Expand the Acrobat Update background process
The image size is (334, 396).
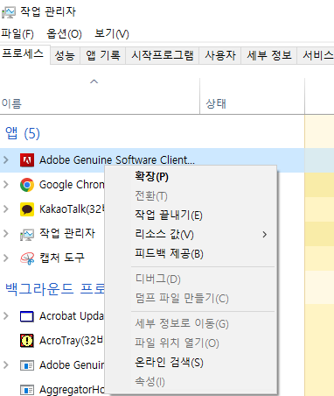[x=6, y=315]
